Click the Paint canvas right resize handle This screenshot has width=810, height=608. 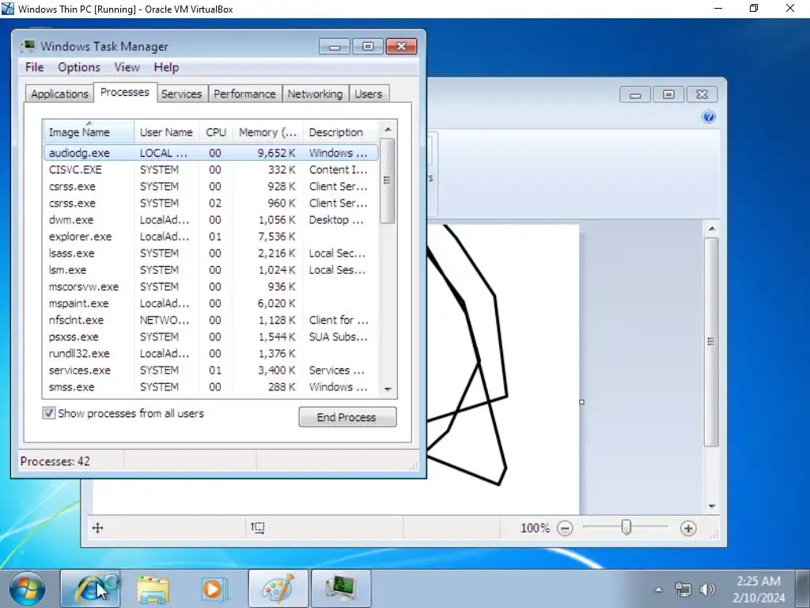[581, 401]
